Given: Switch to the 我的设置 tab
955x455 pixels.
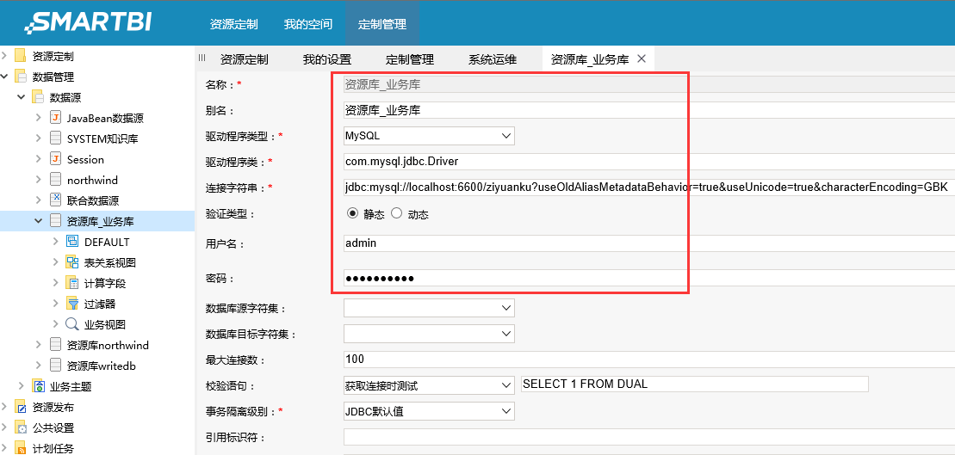Looking at the screenshot, I should 327,59.
